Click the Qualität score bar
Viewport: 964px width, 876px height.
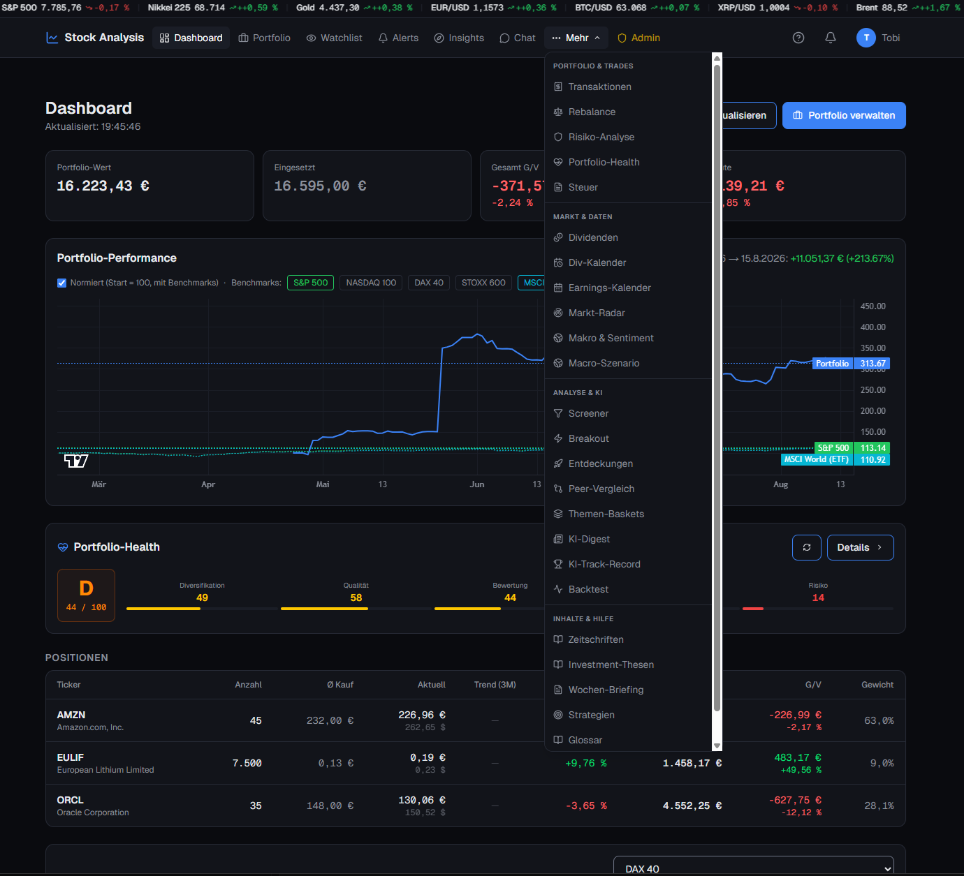[356, 609]
